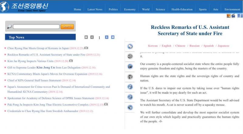Switch article language to Chinese
This screenshot has width=243, height=134.
(180, 46)
